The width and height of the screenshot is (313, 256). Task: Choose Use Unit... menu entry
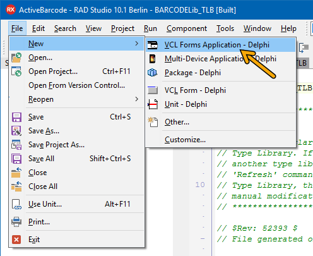(x=76, y=204)
